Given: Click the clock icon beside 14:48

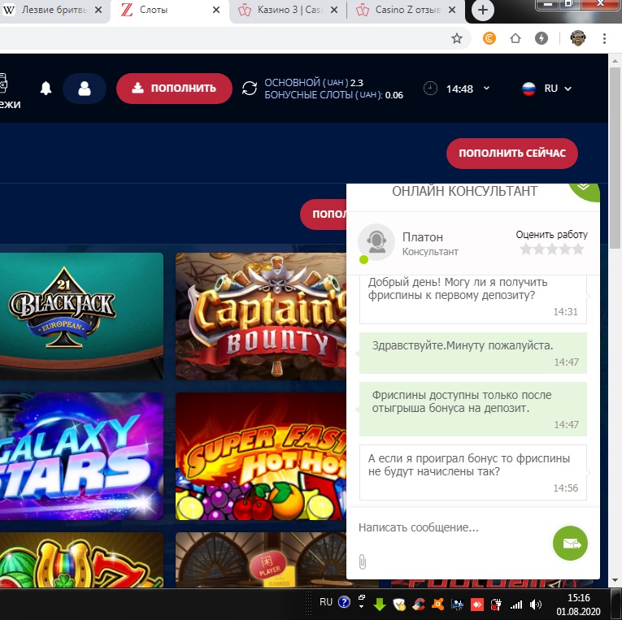Looking at the screenshot, I should coord(430,88).
